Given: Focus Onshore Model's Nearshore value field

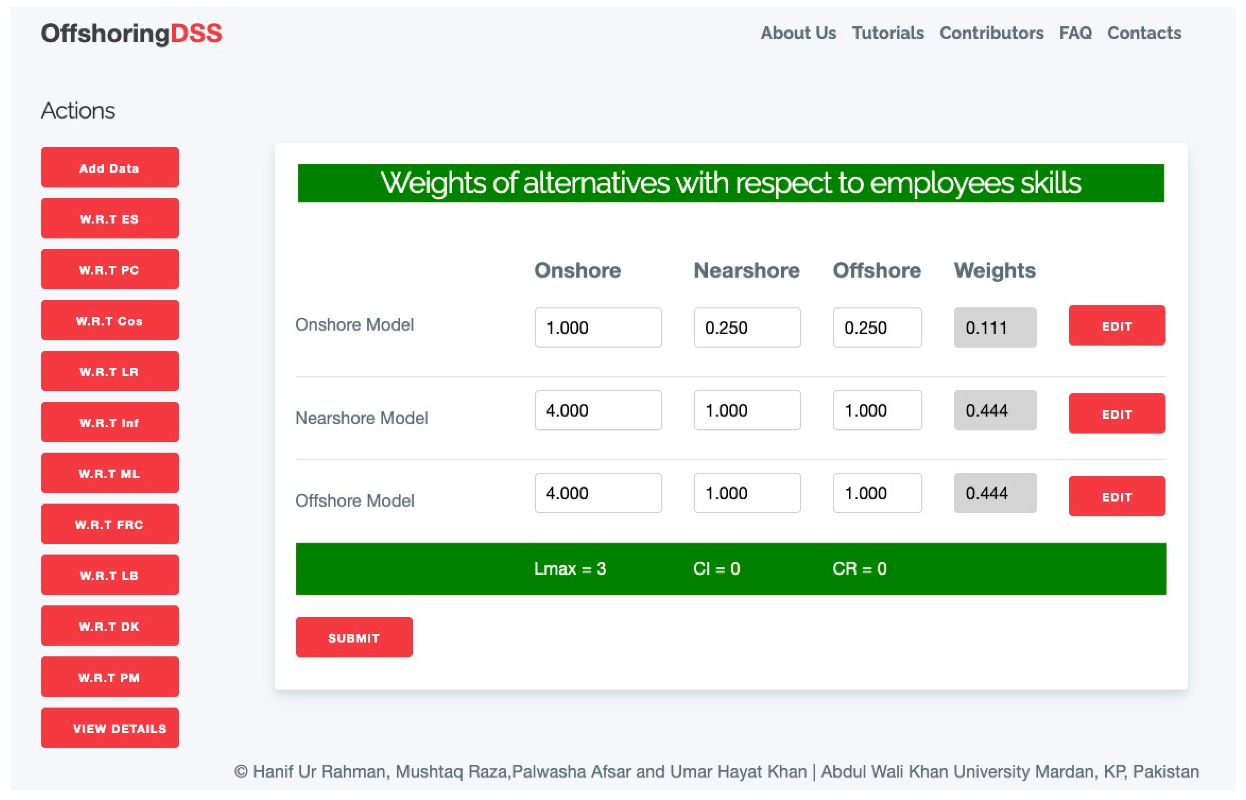Looking at the screenshot, I should (x=747, y=327).
